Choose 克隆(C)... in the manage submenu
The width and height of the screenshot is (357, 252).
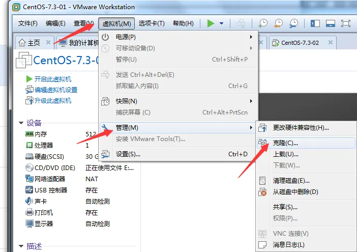tap(307, 143)
